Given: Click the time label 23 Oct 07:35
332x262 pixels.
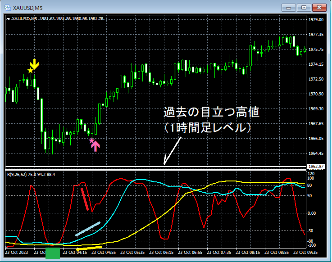Looking at the screenshot, I should point(219,252).
